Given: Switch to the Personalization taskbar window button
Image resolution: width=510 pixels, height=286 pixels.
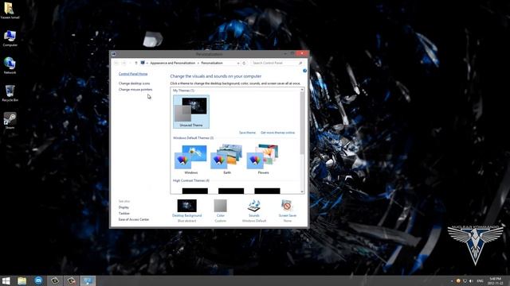Looking at the screenshot, I should point(88,280).
